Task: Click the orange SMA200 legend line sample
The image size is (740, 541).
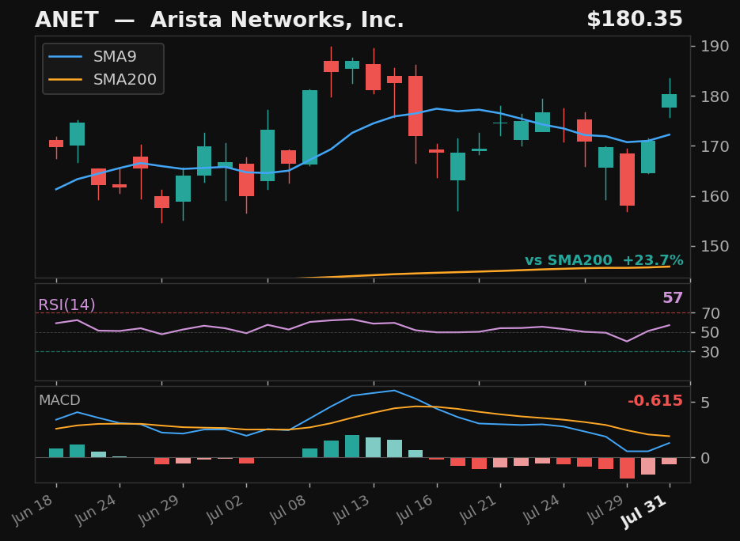Action: click(x=65, y=79)
